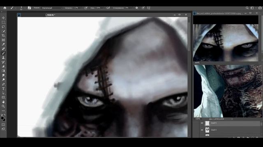263x147 pixels.
Task: Change the screen mode
Action: (x=3, y=129)
